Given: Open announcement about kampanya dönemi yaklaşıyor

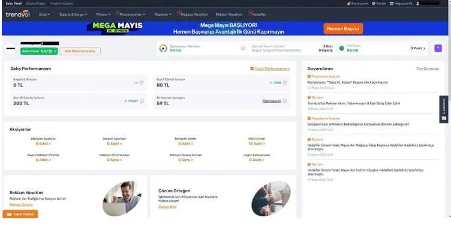Looking at the screenshot, I should (x=358, y=124).
